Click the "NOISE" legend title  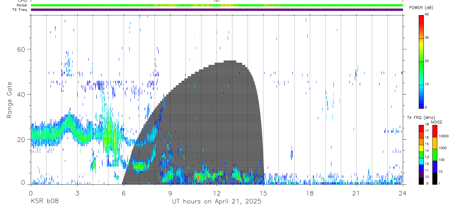(437, 122)
